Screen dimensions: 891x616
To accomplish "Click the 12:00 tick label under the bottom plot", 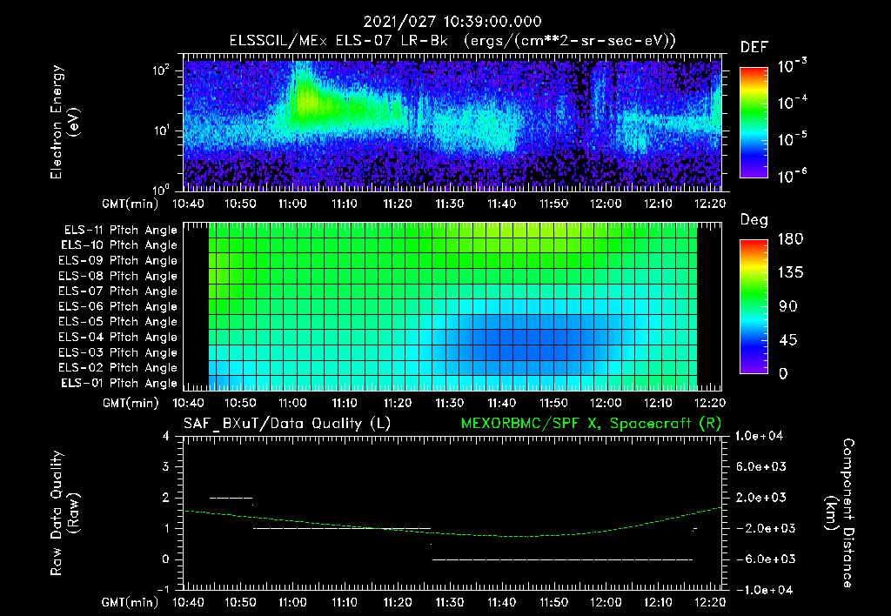I will pos(606,602).
